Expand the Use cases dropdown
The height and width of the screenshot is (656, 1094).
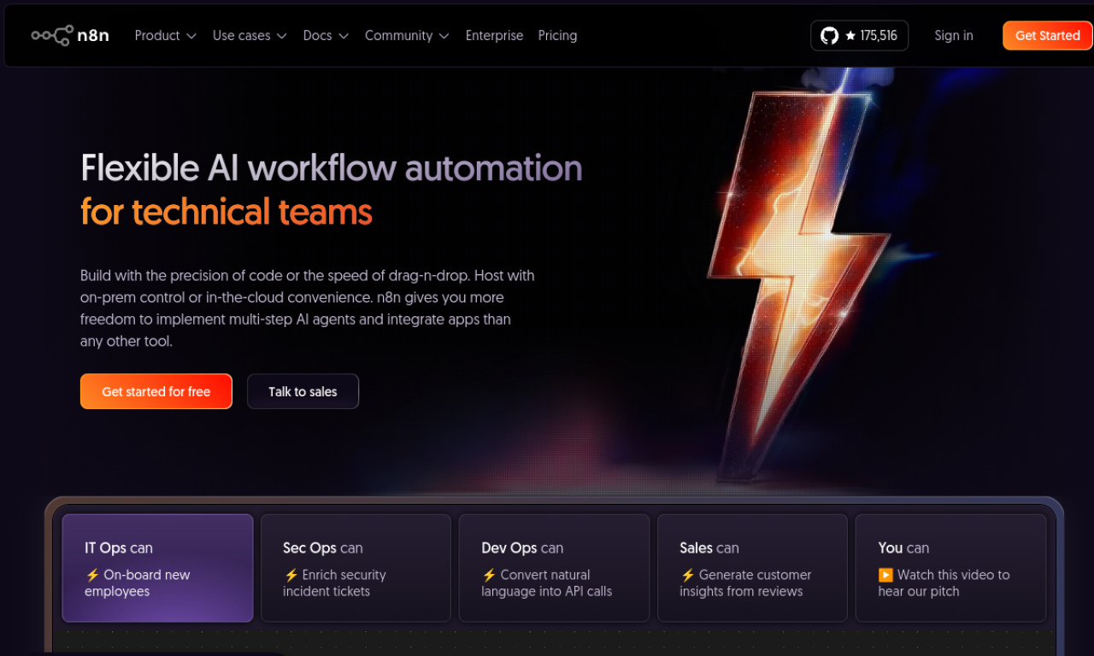pos(249,36)
